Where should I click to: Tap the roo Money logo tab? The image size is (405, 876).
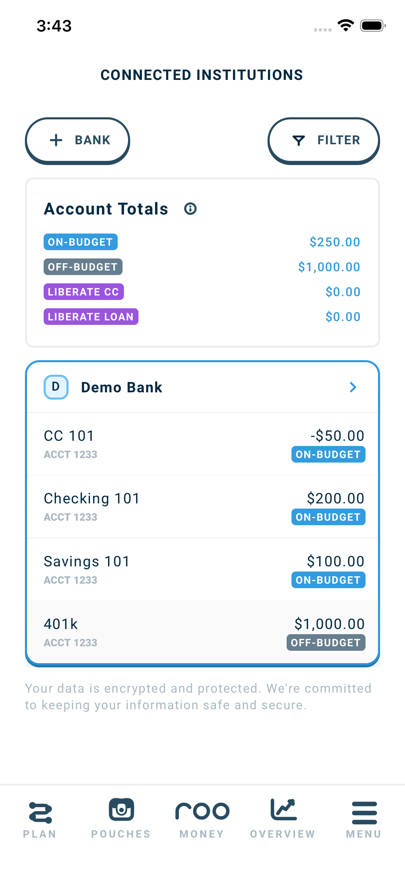(202, 818)
